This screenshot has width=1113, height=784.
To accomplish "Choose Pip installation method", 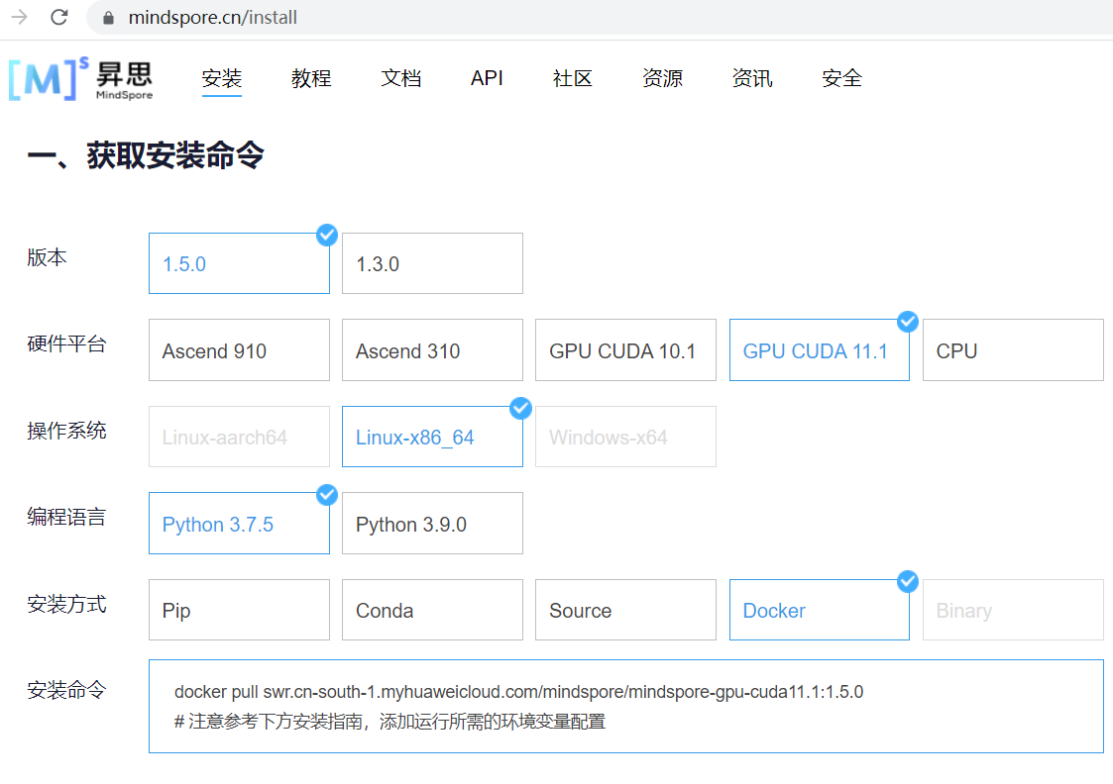I will click(239, 611).
